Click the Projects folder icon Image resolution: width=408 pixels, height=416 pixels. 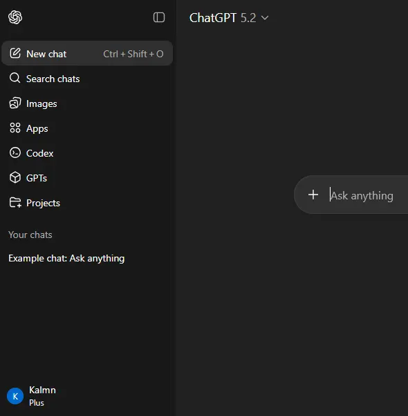tap(15, 203)
